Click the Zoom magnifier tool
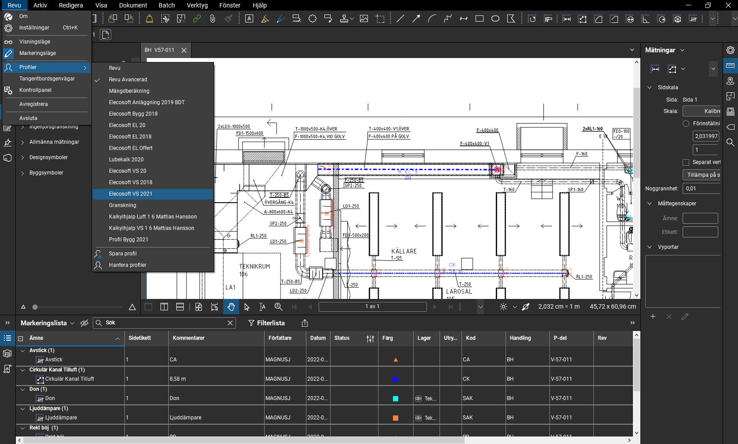Screen dimensions: 738x444 click(278, 307)
